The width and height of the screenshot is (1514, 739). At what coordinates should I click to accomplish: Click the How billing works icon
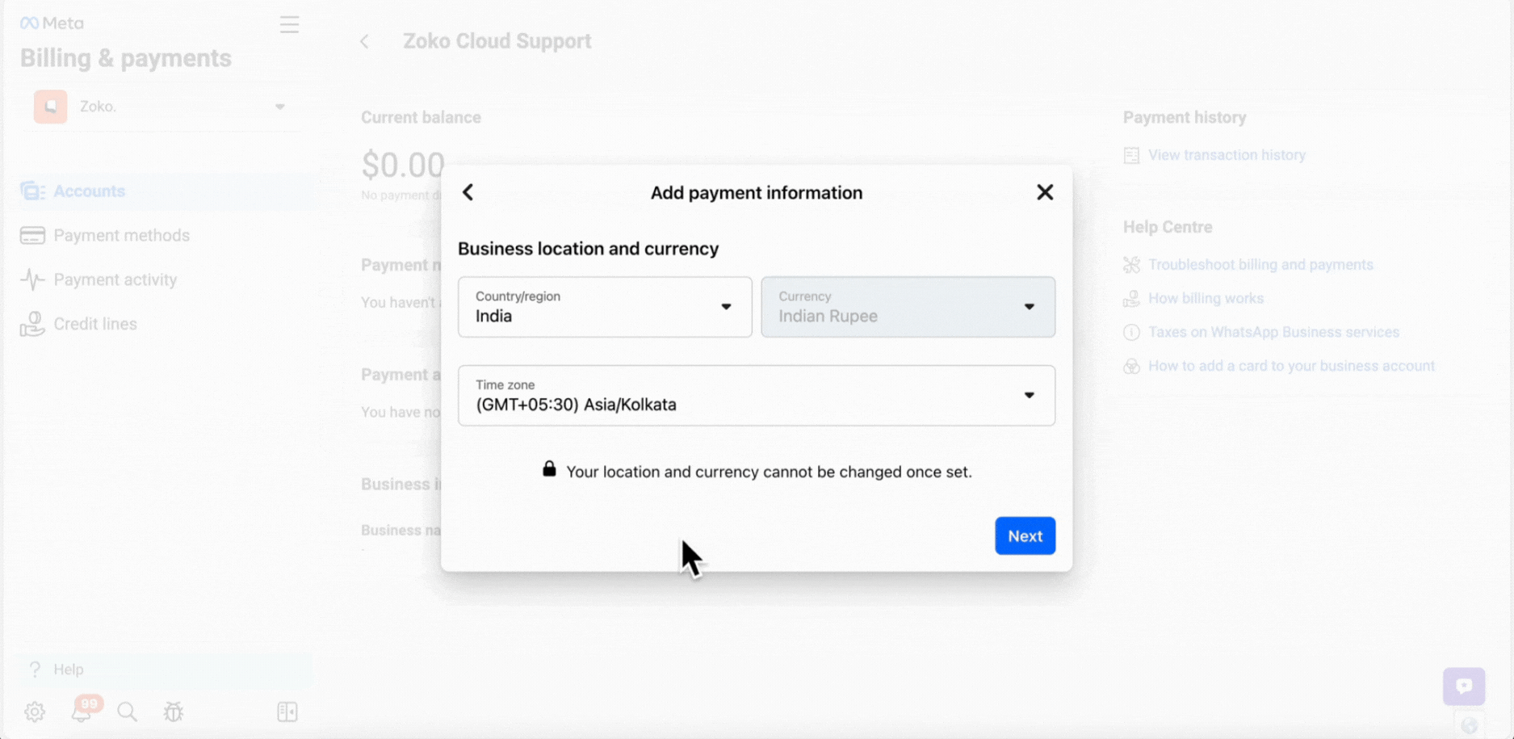(x=1131, y=298)
